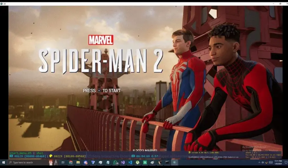The width and height of the screenshot is (288, 168).
Task: Click the crescent moon tray icon
Action: (267, 162)
